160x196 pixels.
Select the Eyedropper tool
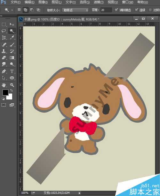click(12, 38)
